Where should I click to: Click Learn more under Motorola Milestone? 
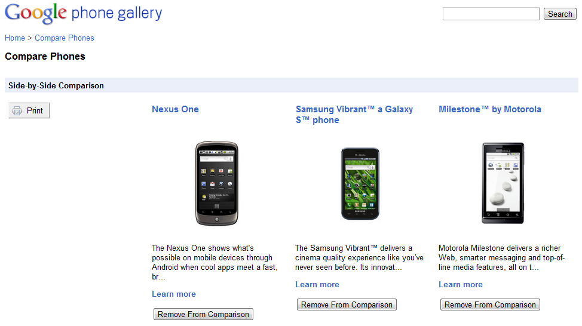pos(461,284)
